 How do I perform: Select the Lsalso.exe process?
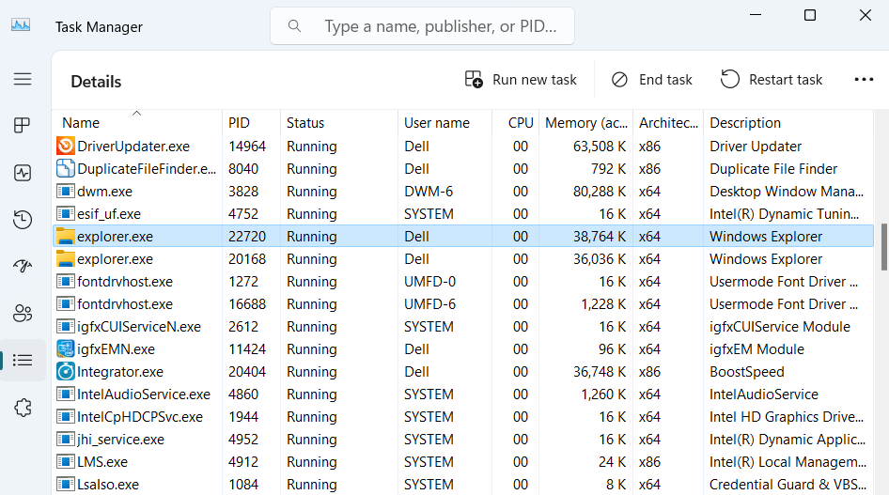(463, 485)
